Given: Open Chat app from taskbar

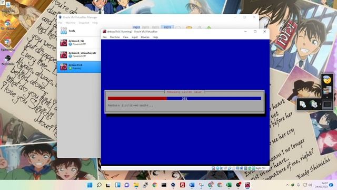Looking at the screenshot, I should tap(127, 185).
